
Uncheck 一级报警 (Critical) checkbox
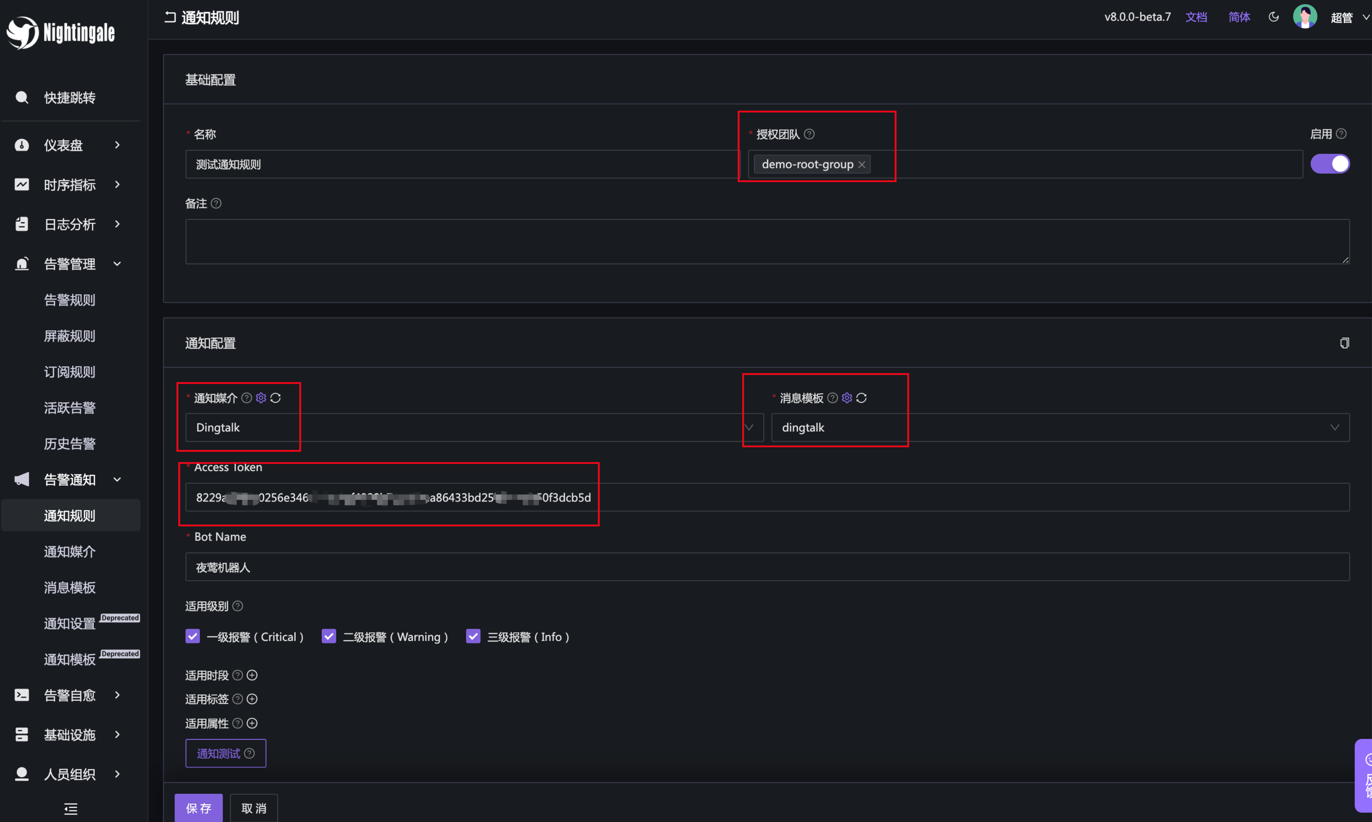point(192,636)
